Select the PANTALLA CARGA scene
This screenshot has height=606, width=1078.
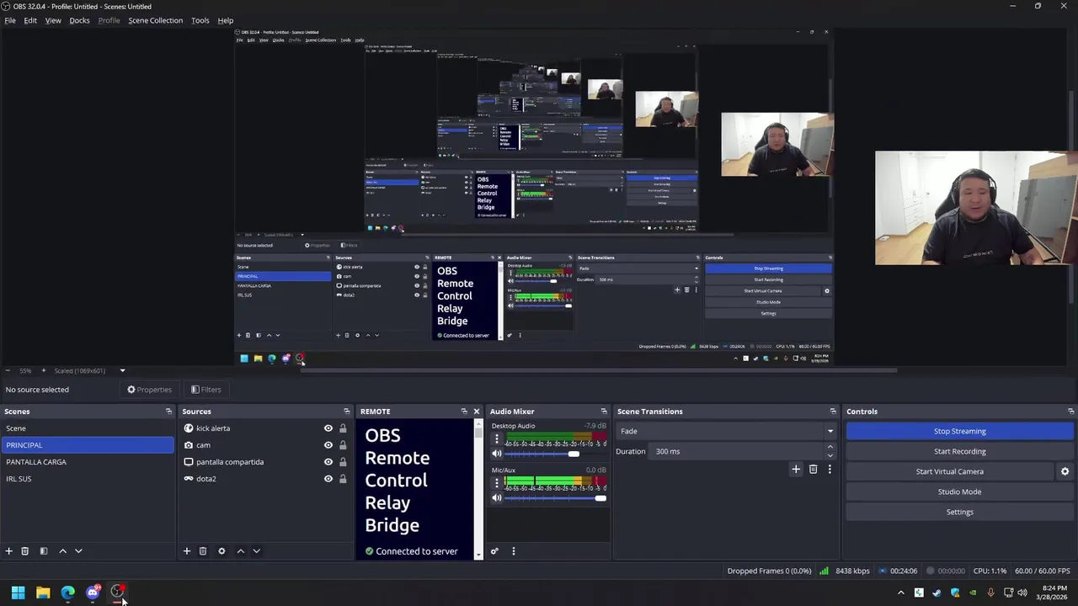coord(88,462)
